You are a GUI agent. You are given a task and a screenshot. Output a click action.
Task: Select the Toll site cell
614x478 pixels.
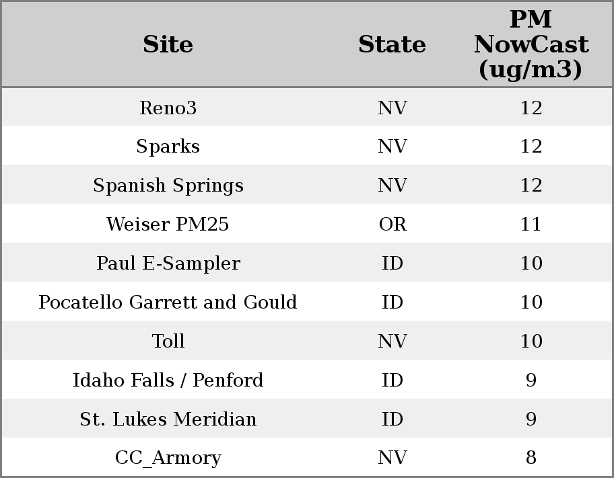168,342
